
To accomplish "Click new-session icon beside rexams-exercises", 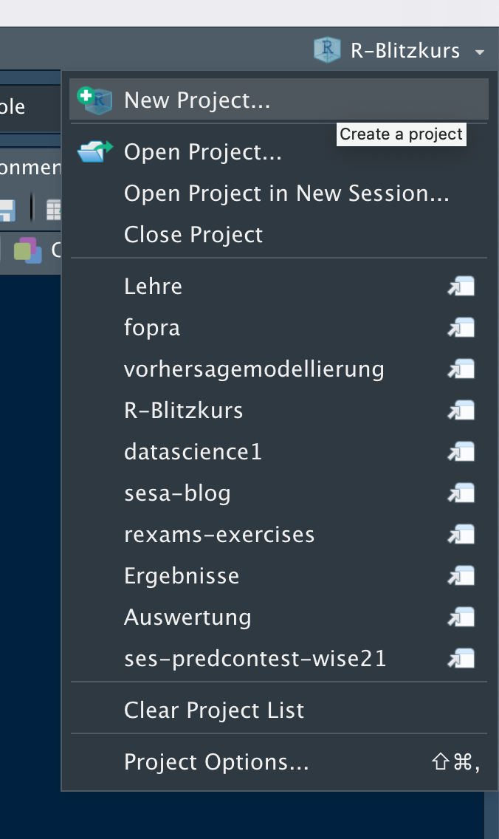I will (x=461, y=535).
